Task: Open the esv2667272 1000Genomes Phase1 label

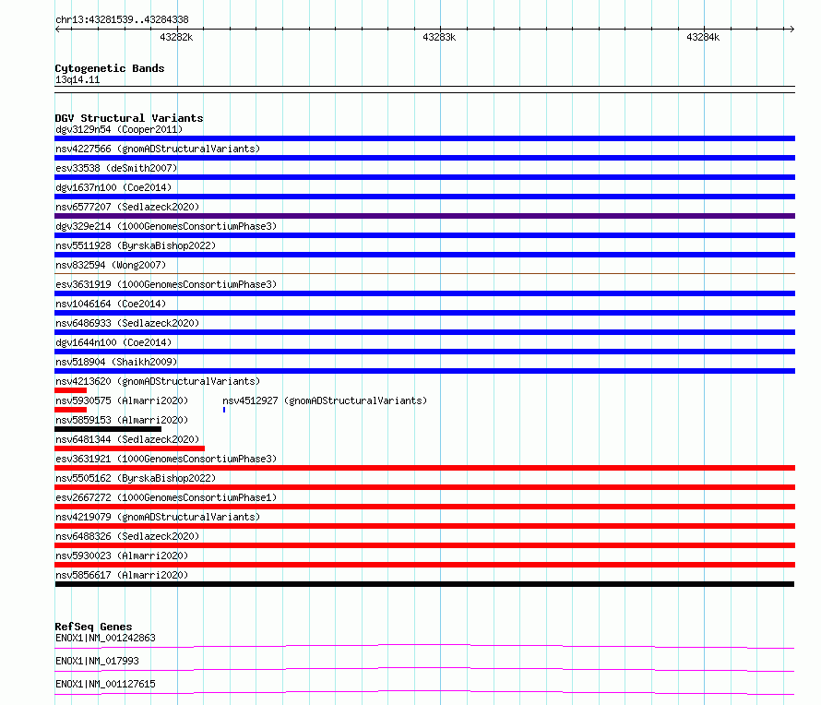Action: point(166,497)
